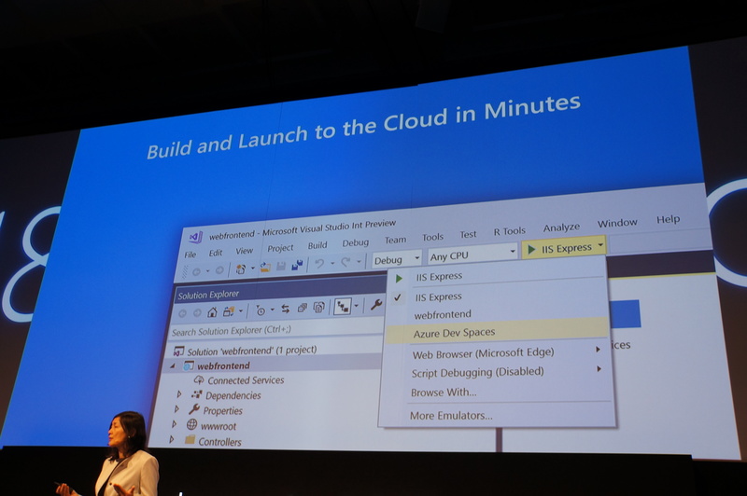
Task: Click the Save All icon
Action: (x=297, y=265)
